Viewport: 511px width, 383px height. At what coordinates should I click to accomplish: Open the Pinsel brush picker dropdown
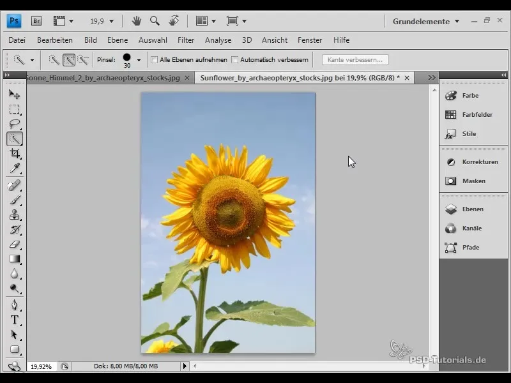coord(139,60)
